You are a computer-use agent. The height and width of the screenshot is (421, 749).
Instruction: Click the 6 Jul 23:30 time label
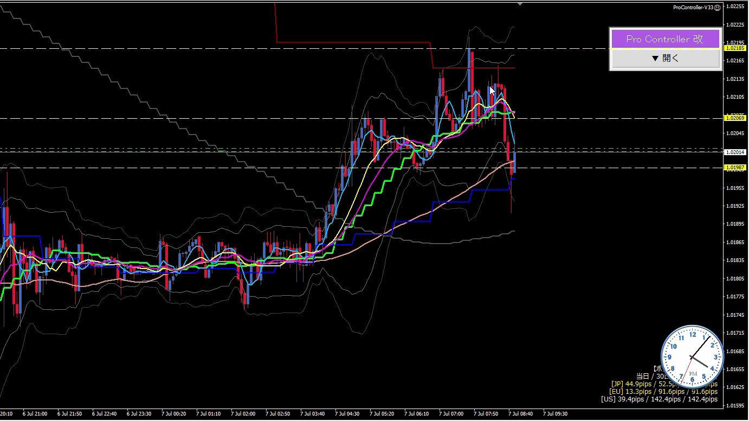click(x=139, y=414)
